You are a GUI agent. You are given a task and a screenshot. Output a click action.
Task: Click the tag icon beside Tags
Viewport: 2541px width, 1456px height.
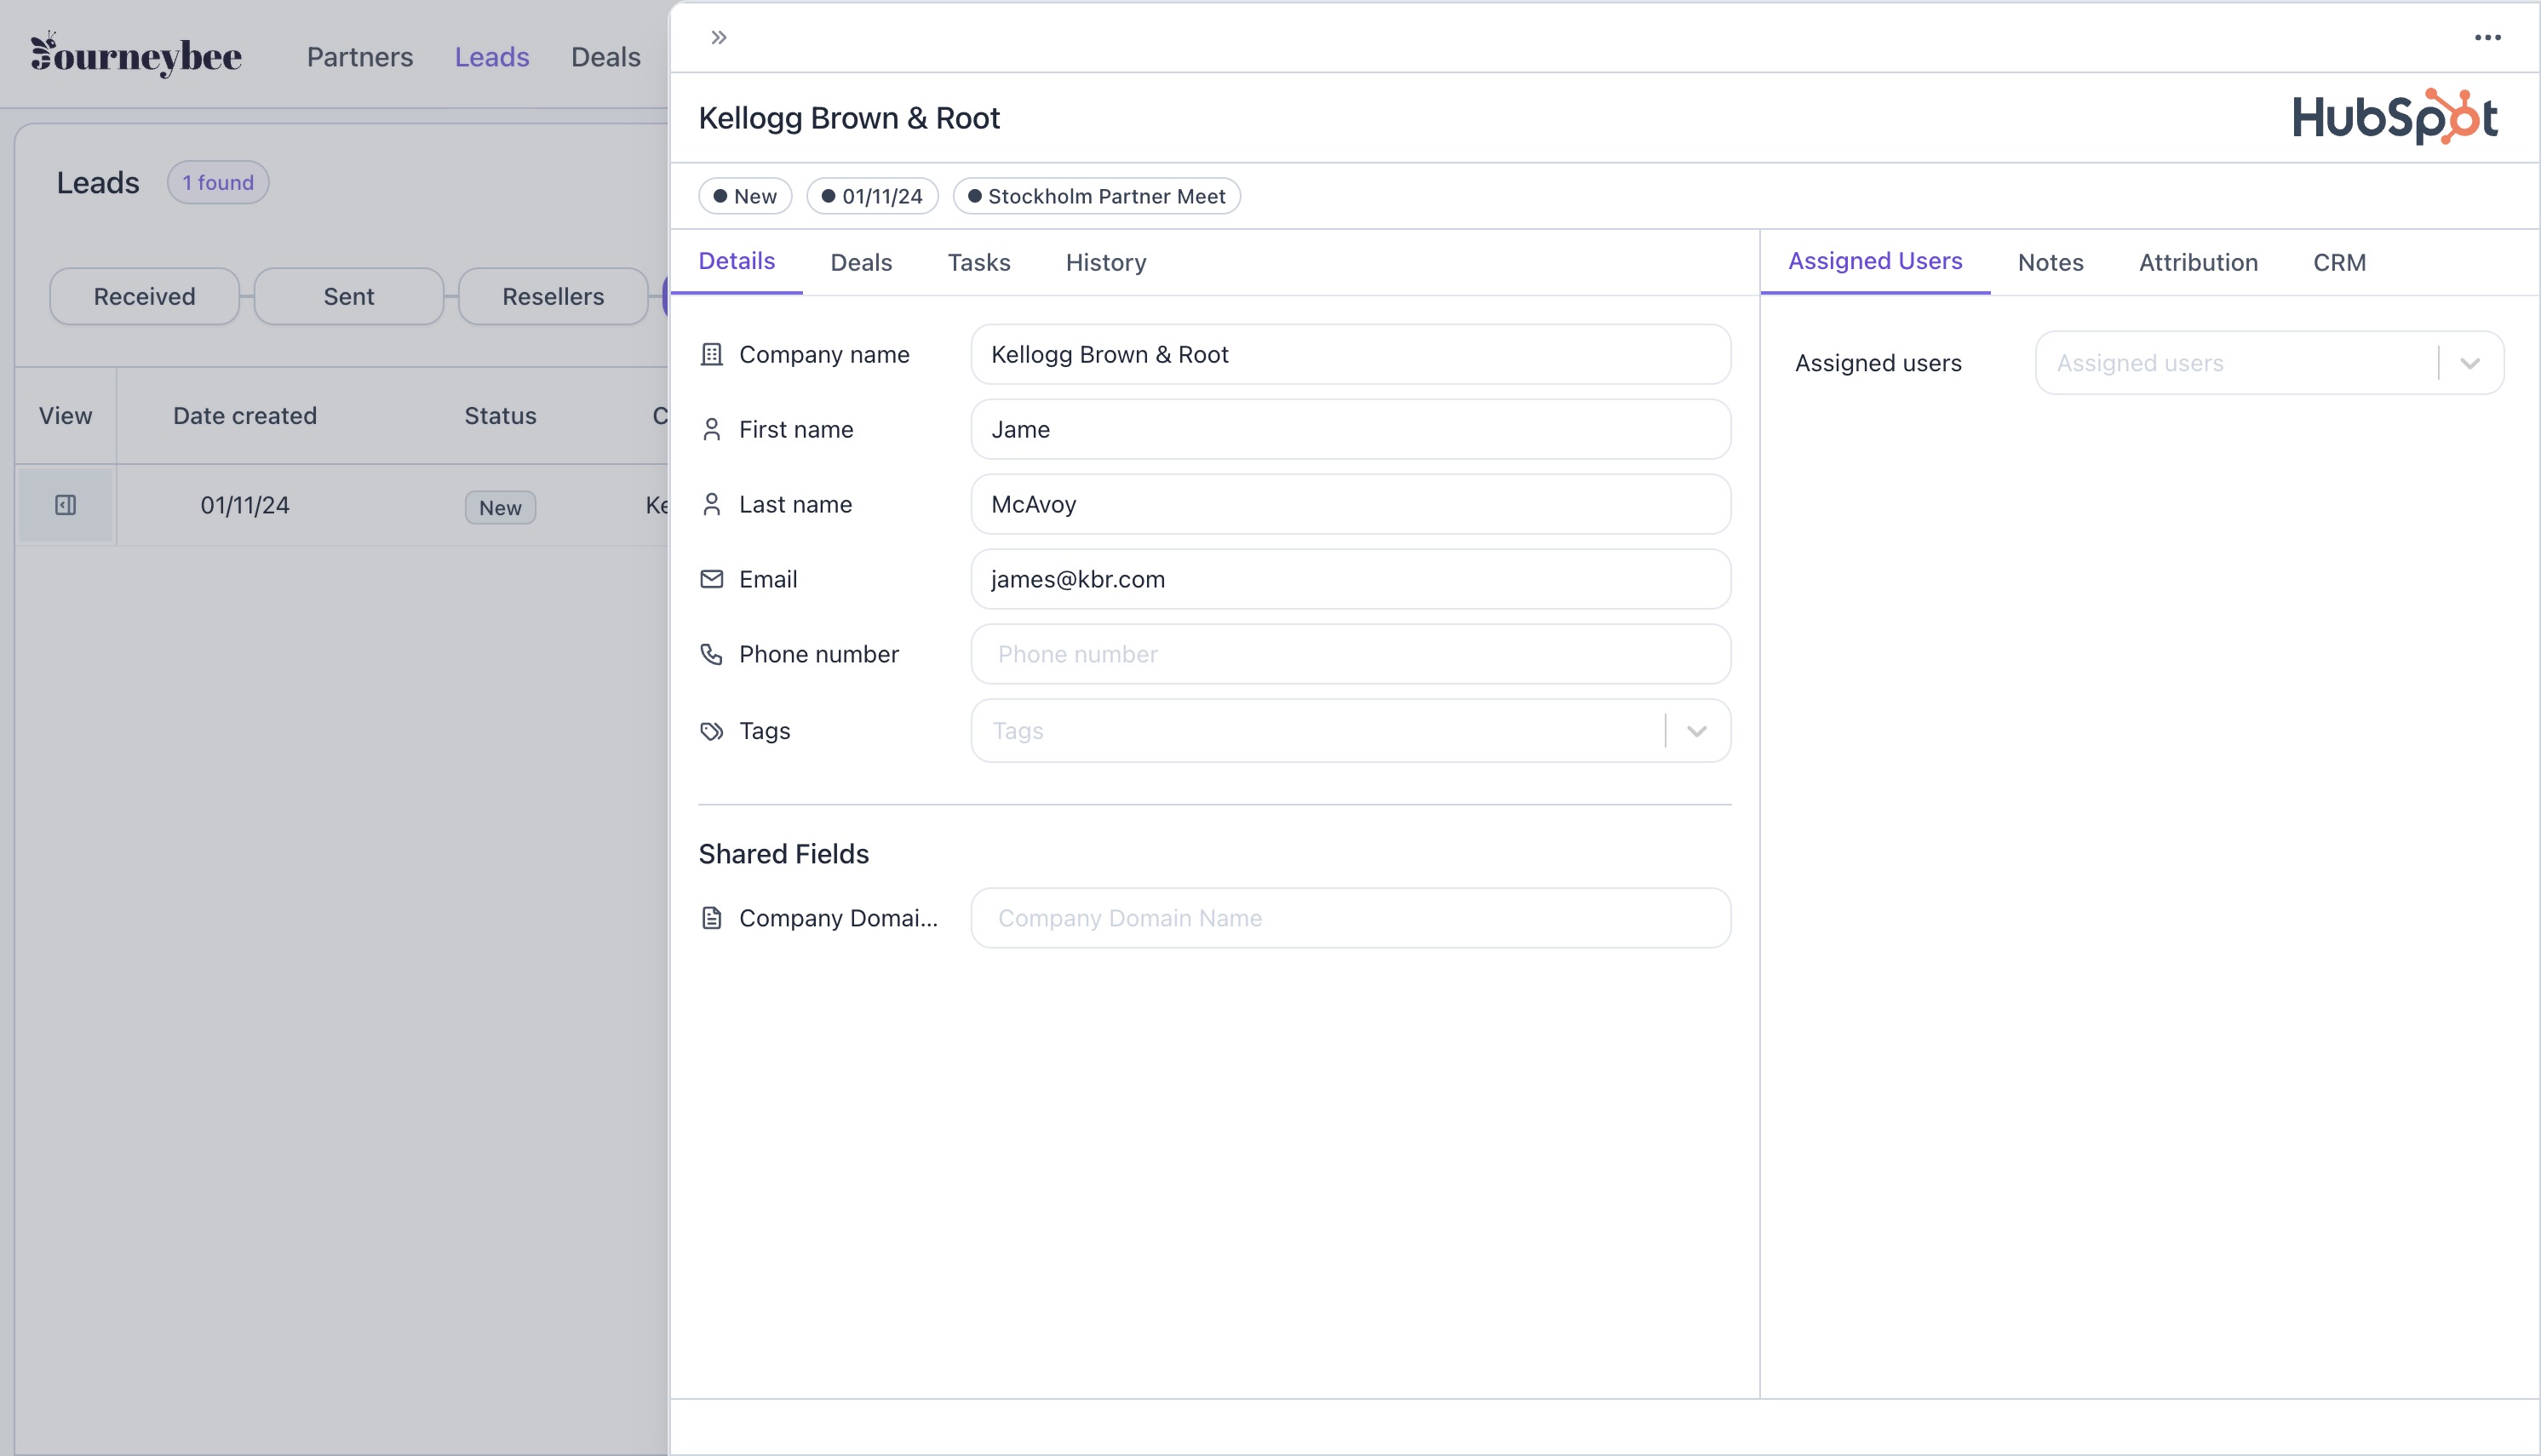pos(711,731)
